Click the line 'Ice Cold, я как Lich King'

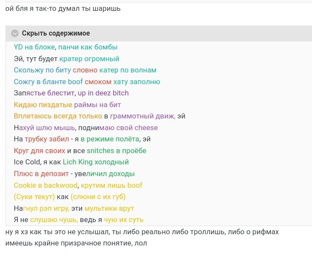point(71,162)
